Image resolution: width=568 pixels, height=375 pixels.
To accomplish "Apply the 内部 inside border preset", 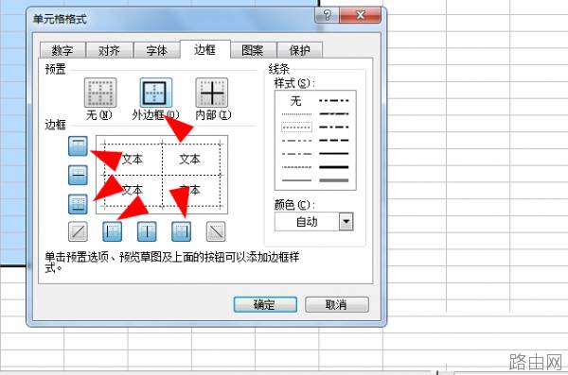I will pos(211,93).
